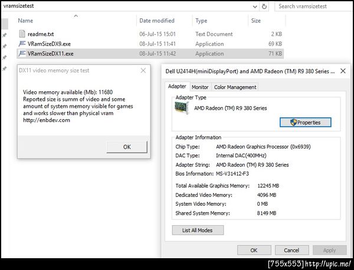
Task: Open adapter Properties button with shield
Action: (306, 123)
